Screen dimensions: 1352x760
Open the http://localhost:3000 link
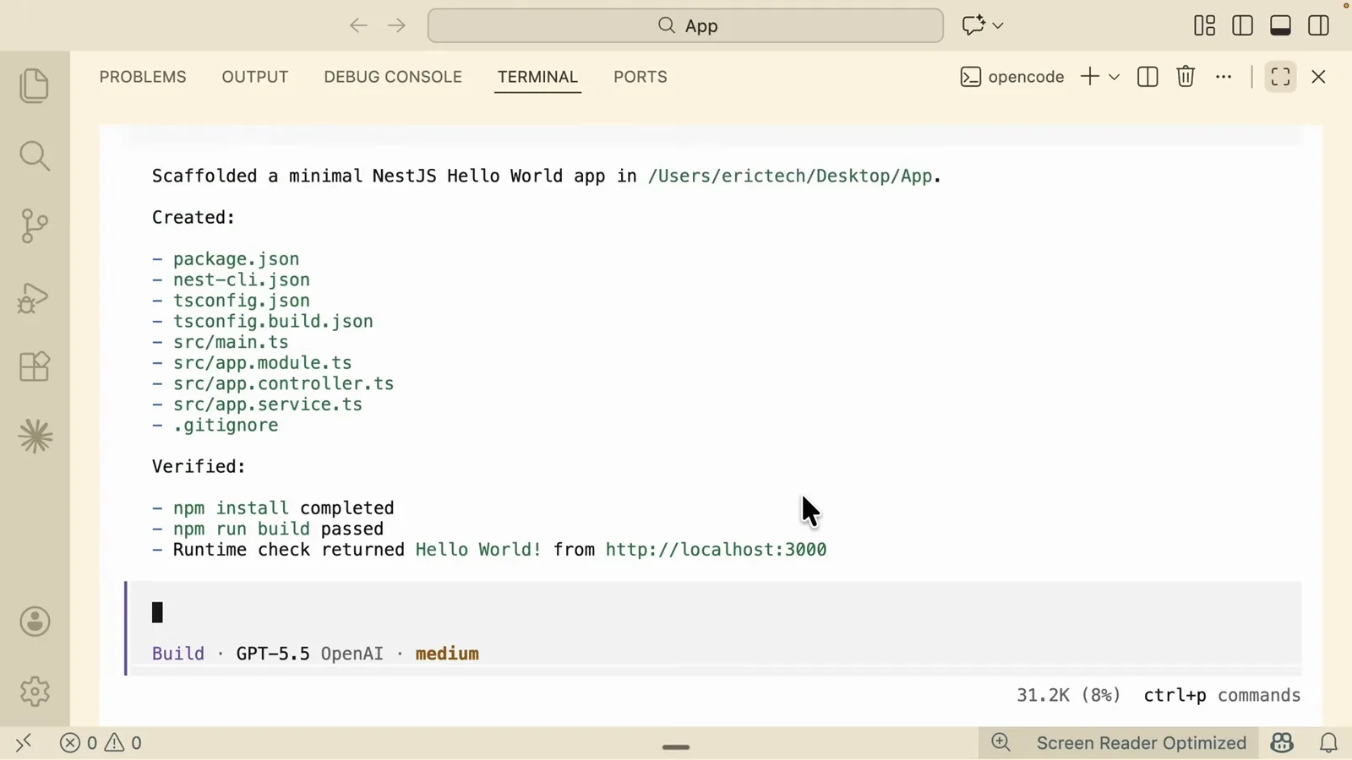716,550
